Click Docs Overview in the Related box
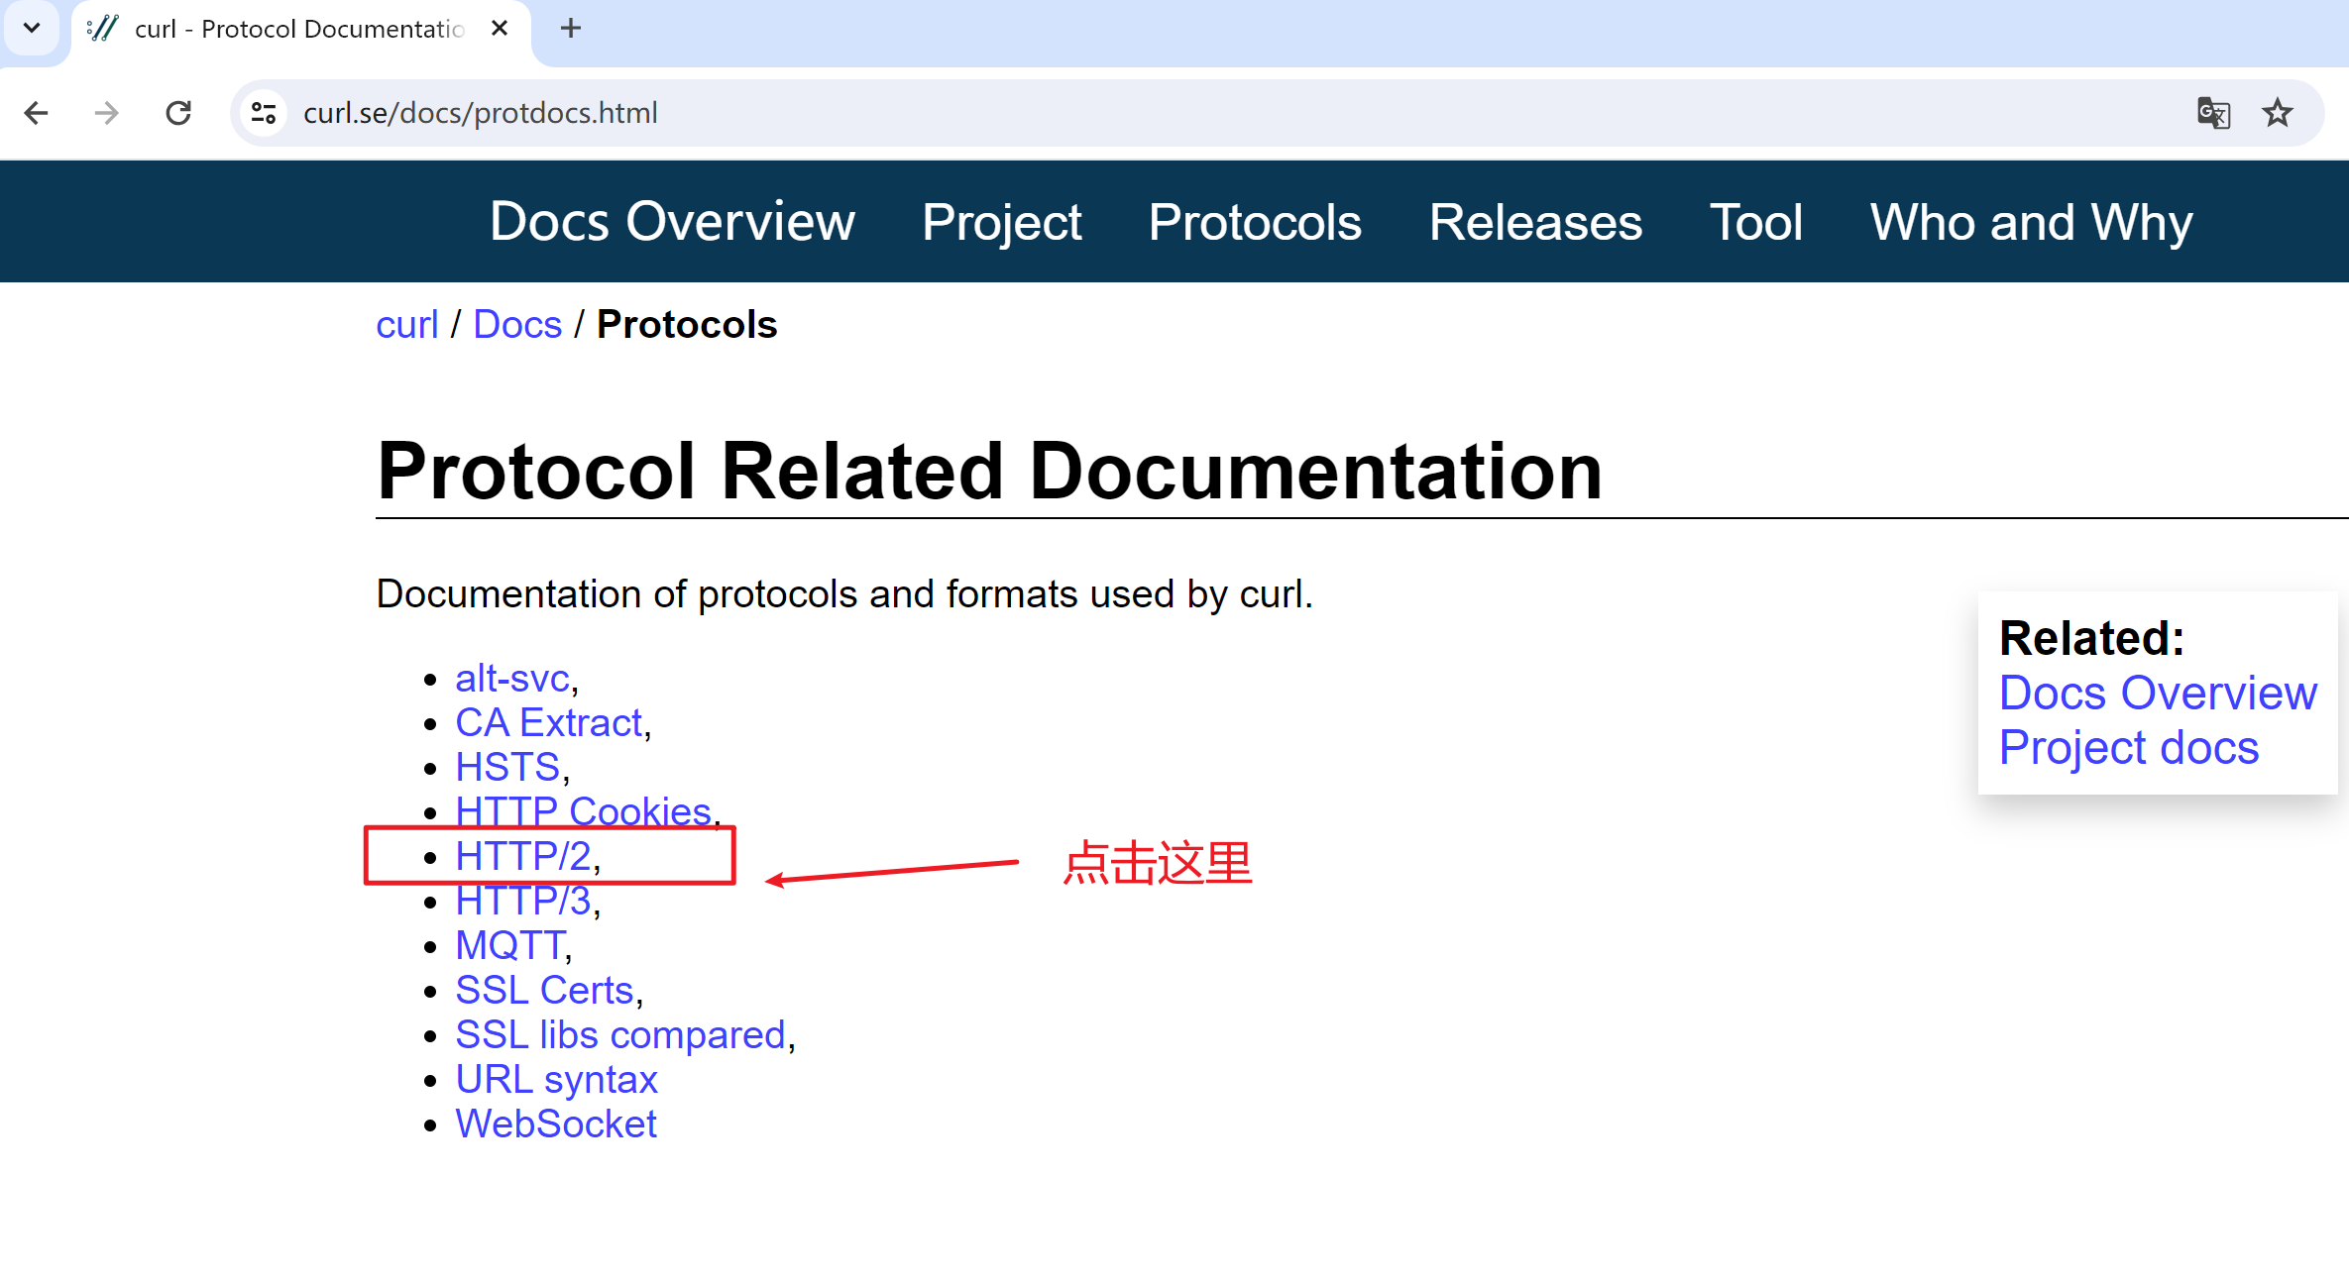 (x=2158, y=694)
